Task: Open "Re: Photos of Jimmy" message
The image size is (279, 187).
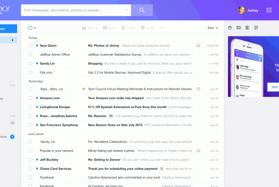Action: 103,46
